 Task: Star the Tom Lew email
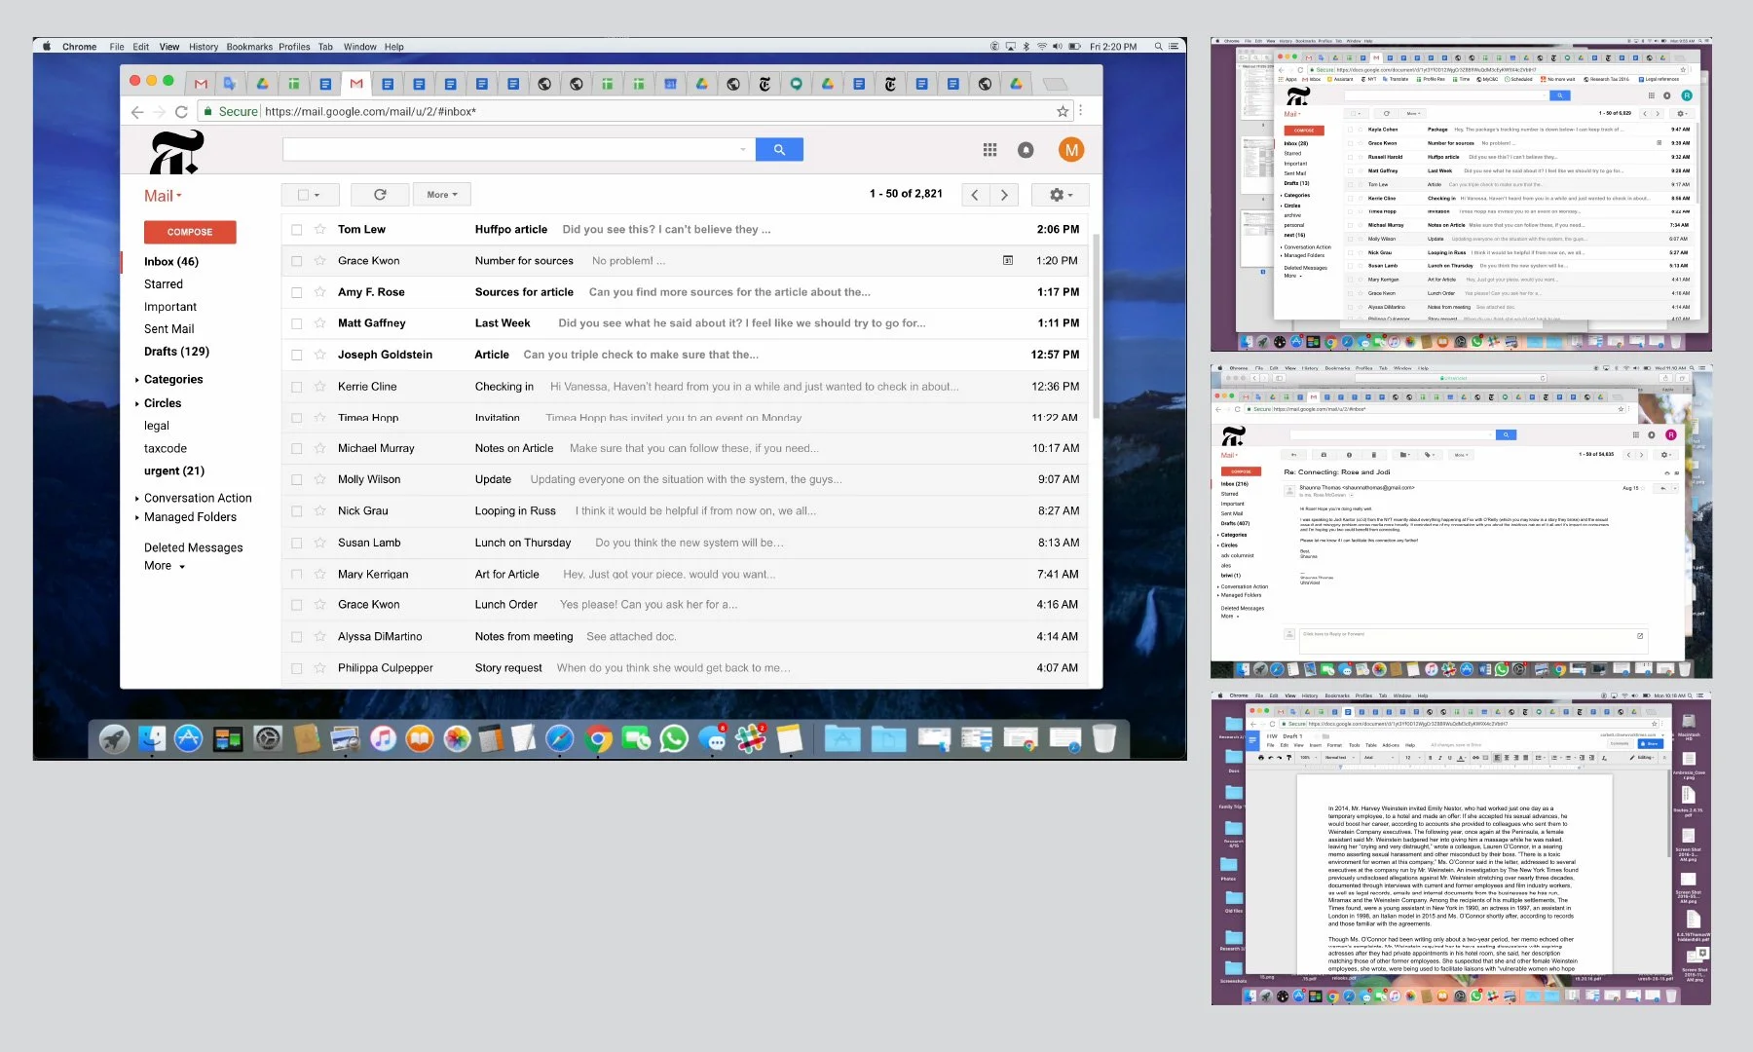[x=319, y=229]
